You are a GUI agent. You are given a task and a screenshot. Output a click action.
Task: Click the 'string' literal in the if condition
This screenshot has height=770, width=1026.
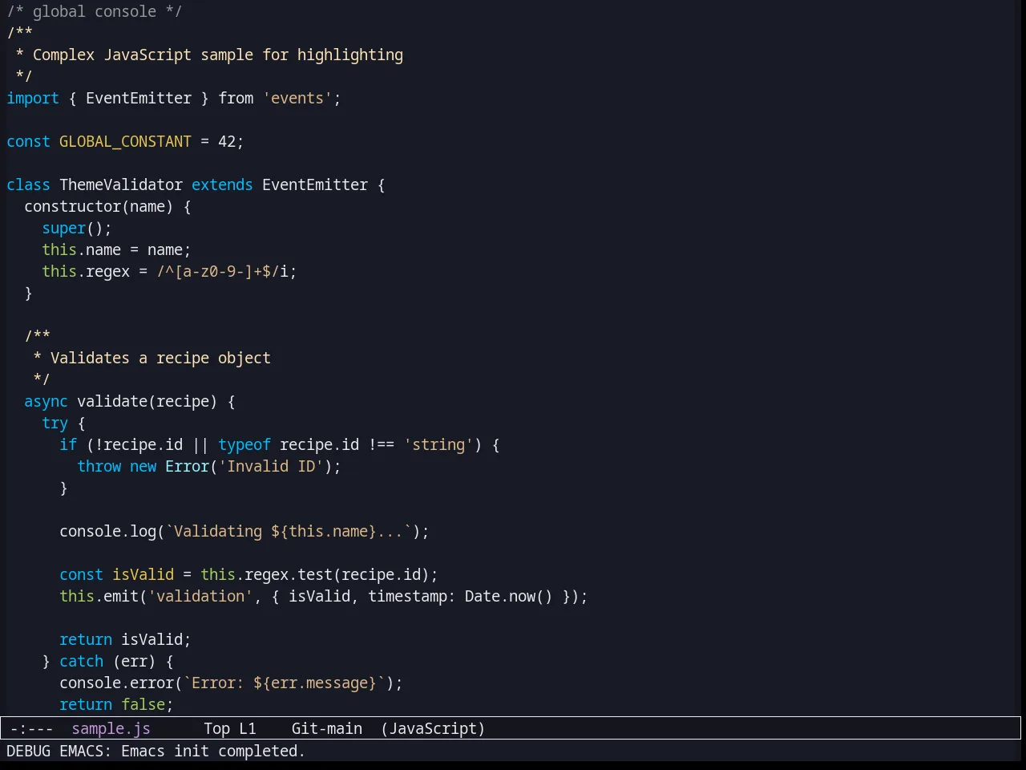pyautogui.click(x=438, y=444)
